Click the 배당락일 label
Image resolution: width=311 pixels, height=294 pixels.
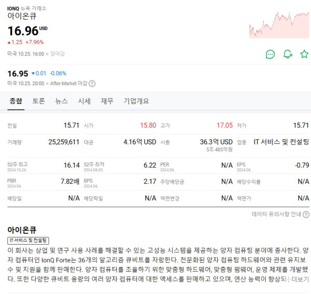click(93, 198)
